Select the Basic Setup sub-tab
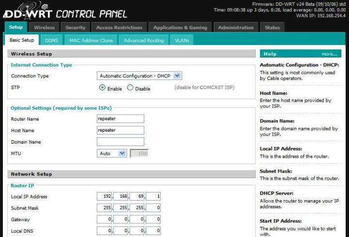 coord(22,40)
